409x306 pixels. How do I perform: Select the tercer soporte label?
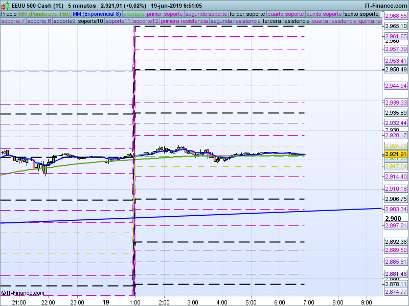pos(247,14)
